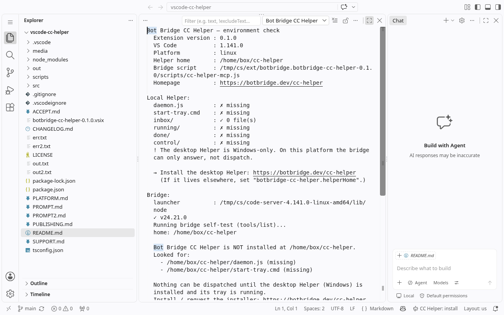
Task: Open the Search view in activity bar
Action: (10, 55)
